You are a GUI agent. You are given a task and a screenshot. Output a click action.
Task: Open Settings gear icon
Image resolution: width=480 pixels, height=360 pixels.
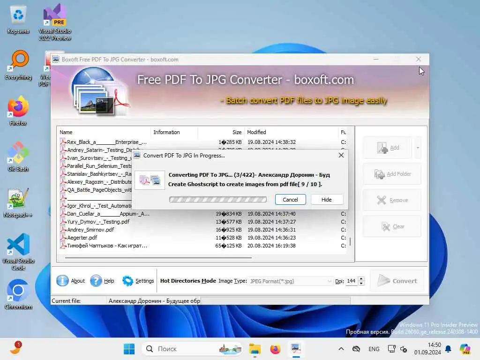tap(127, 281)
